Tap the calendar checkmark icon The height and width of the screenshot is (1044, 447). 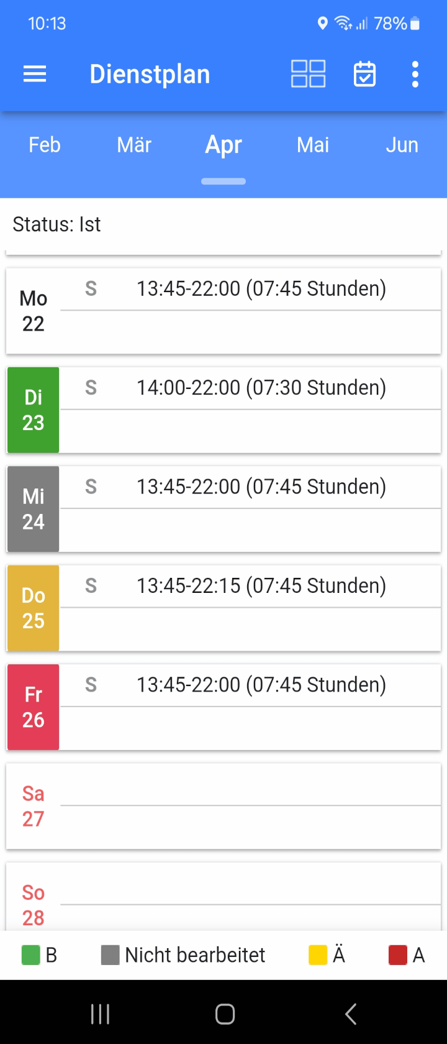[x=364, y=75]
